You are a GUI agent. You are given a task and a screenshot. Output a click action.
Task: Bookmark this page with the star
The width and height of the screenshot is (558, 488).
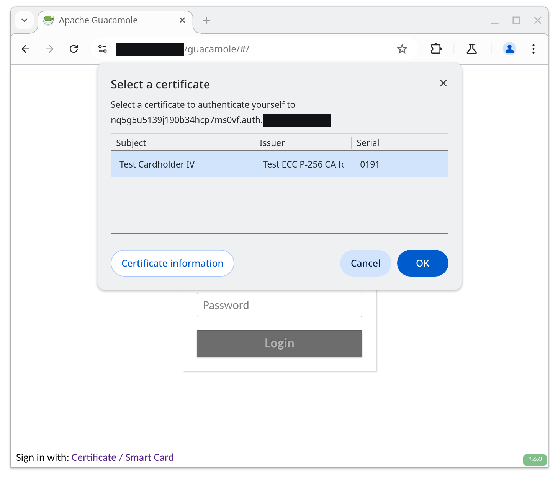click(x=402, y=49)
